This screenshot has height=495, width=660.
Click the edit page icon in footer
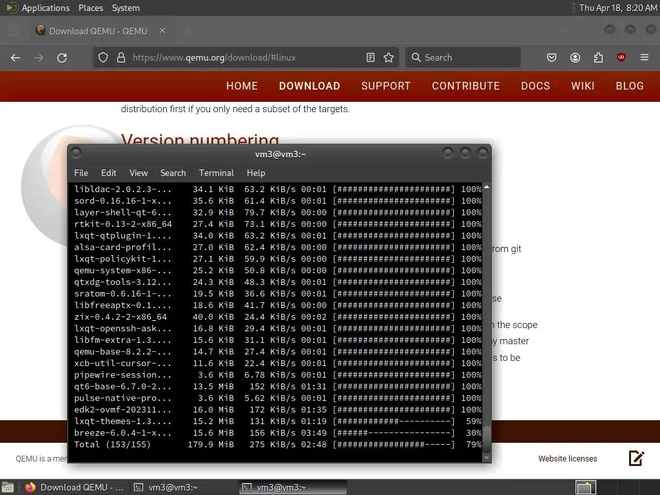[x=636, y=458]
